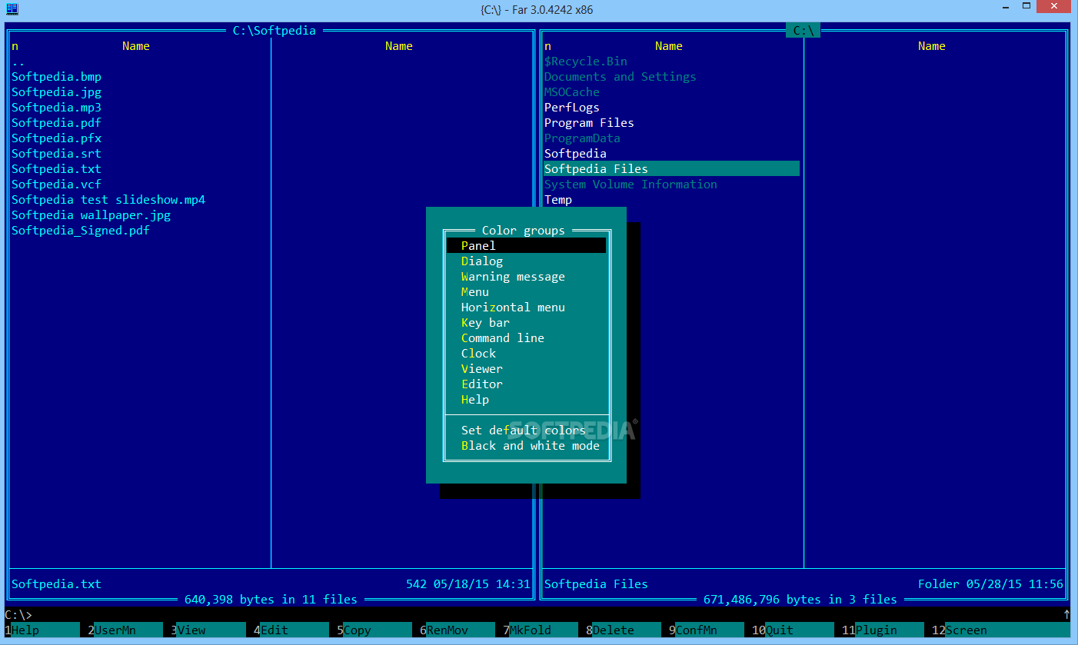The height and width of the screenshot is (645, 1078).
Task: Select Softpedia.mp3 file
Action: 56,107
